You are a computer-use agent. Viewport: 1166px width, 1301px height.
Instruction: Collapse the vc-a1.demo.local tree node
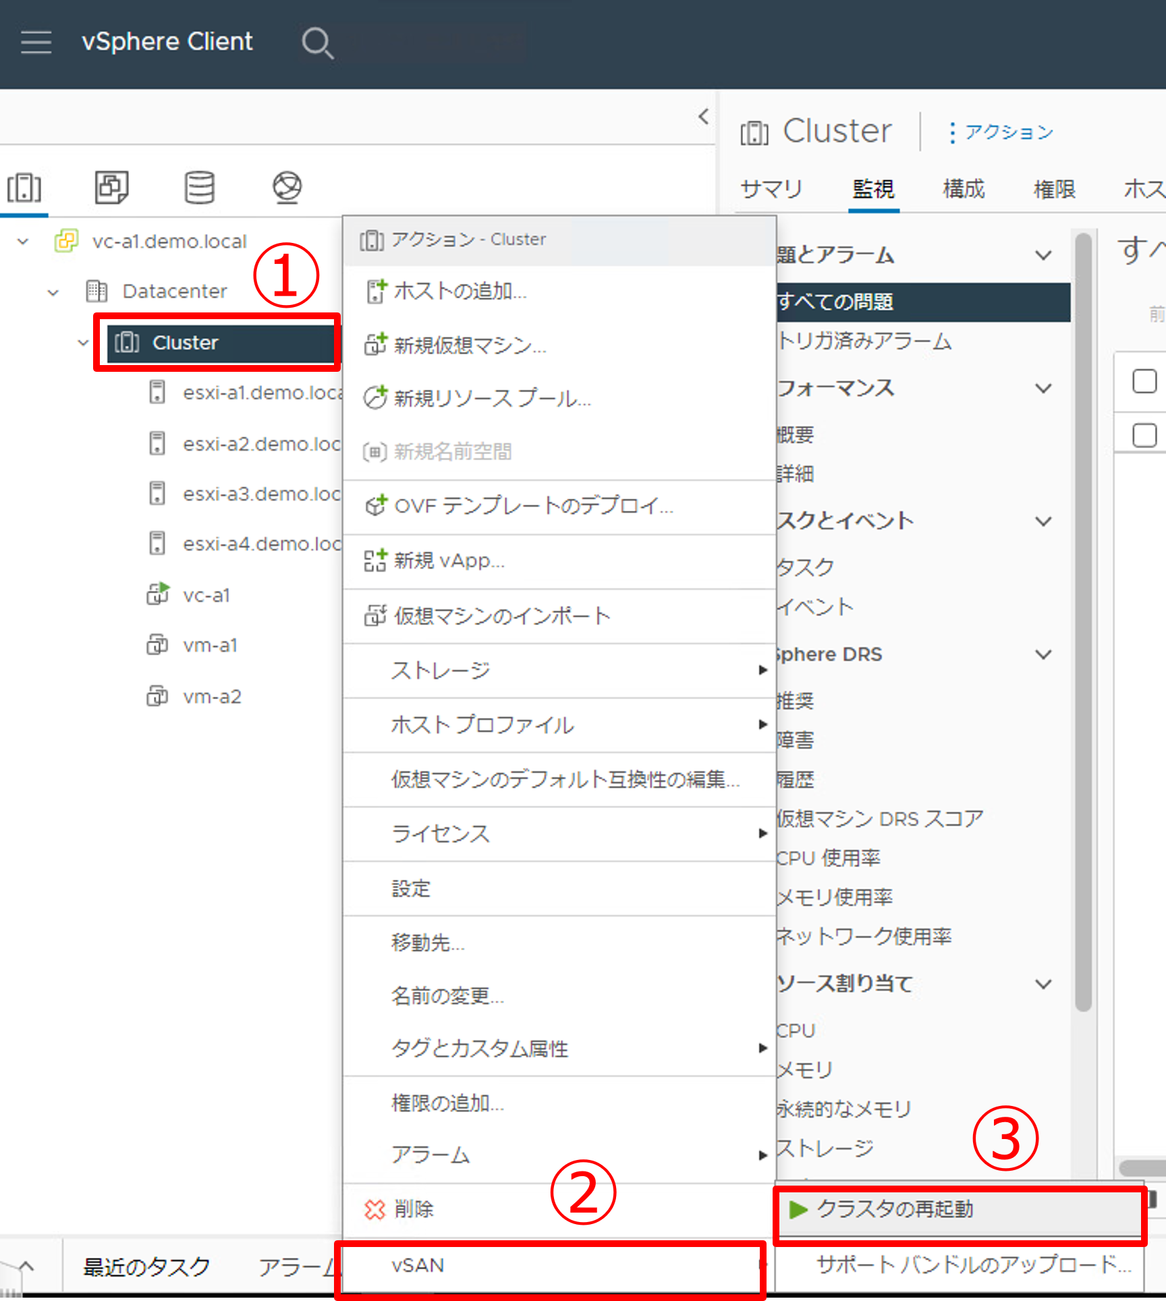[x=23, y=242]
